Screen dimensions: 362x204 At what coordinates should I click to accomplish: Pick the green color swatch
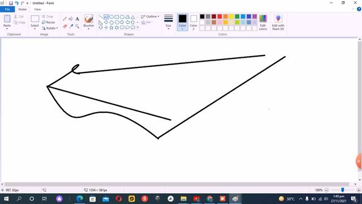point(237,16)
